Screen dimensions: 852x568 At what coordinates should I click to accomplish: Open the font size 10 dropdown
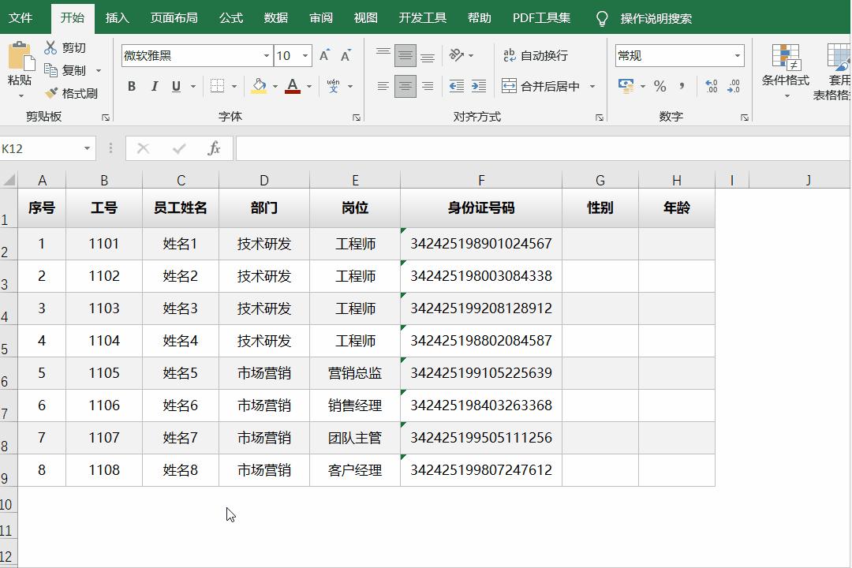(x=304, y=56)
